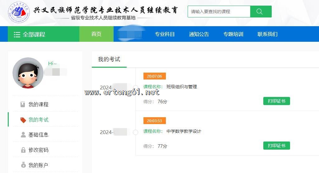319x173 pixels.
Task: Print certificate for 中学数学教学设计 course
Action: [276, 146]
